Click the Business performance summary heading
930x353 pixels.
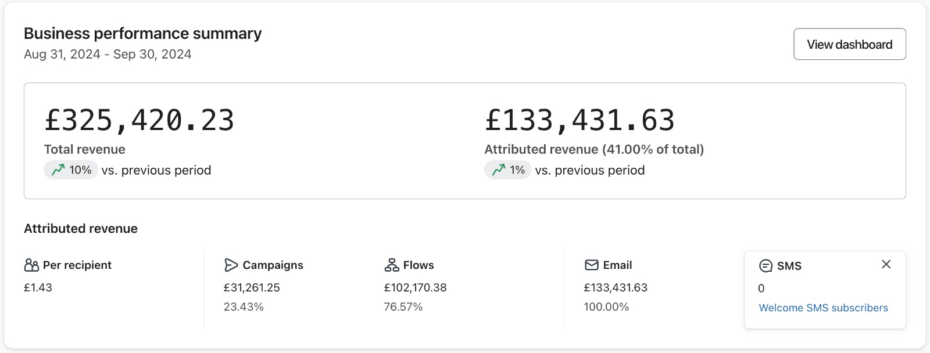tap(142, 34)
